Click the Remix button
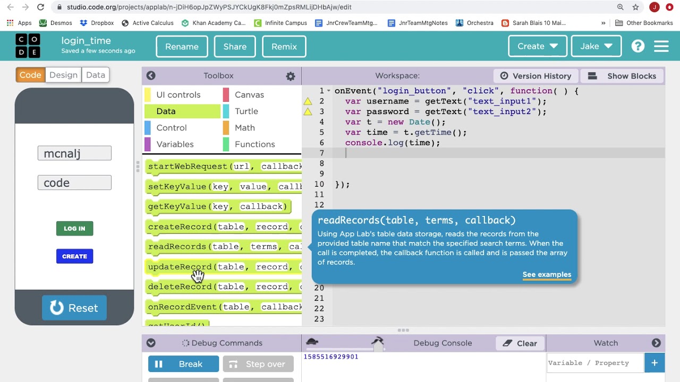This screenshot has width=680, height=382. pos(284,46)
